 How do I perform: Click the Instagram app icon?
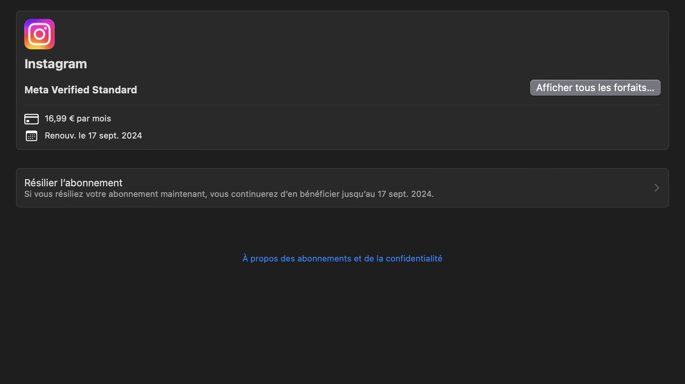coord(39,34)
